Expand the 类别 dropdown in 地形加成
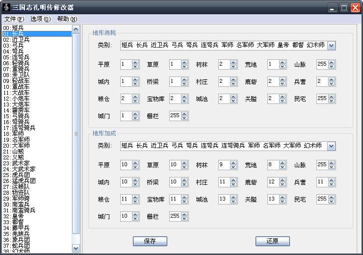The height and width of the screenshot is (255, 363). pos(331,146)
